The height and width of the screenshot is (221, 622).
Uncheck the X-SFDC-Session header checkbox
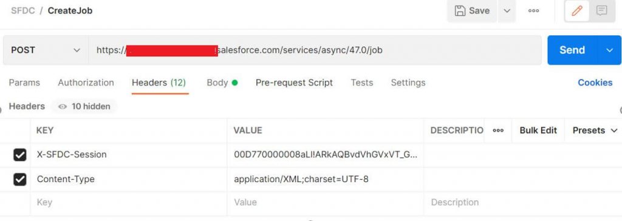pos(20,155)
